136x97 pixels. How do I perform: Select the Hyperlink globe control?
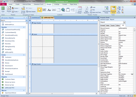(x=63, y=10)
